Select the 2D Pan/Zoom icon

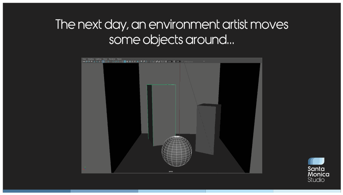pyautogui.click(x=97, y=62)
